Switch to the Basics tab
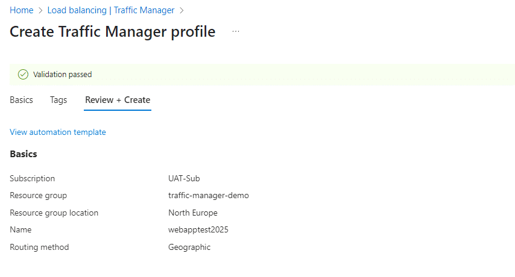Viewport: 515px width, 277px height. (x=21, y=100)
